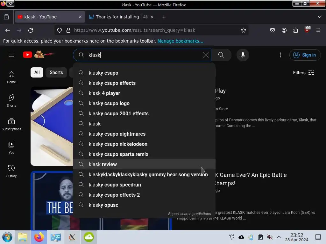Viewport: 326px width, 244px height.
Task: Open History from the sidebar
Action: pos(11,171)
